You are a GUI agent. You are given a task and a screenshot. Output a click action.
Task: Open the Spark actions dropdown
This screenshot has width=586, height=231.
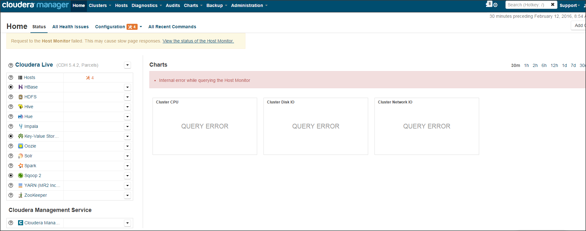click(x=127, y=166)
